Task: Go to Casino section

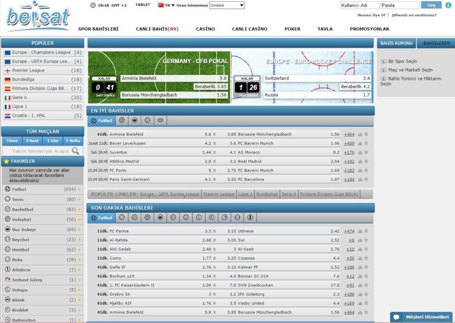Action: [x=205, y=29]
